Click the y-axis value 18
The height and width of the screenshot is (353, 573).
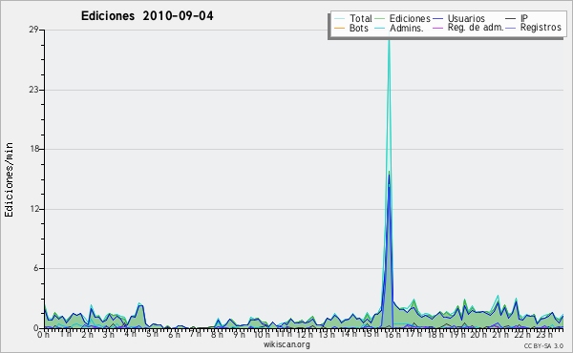coord(33,149)
